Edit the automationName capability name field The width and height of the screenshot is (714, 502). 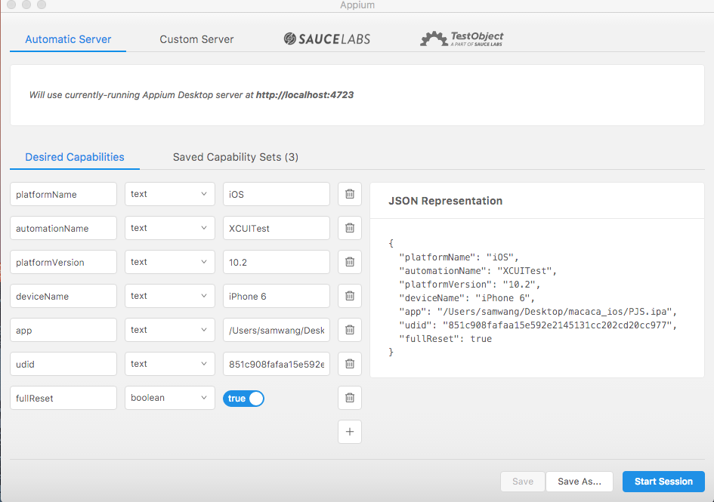(x=63, y=228)
